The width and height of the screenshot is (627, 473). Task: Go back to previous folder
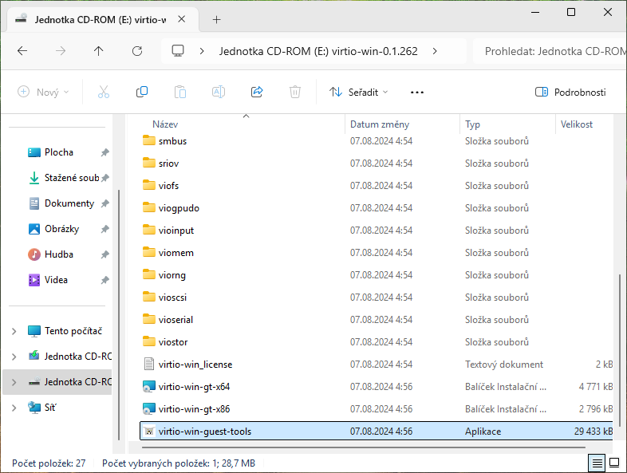coord(22,51)
